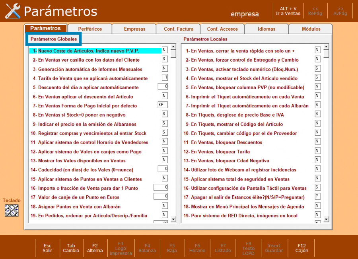Switch to the Periféricos tab
Screen dimensions: 358x259
click(90, 29)
